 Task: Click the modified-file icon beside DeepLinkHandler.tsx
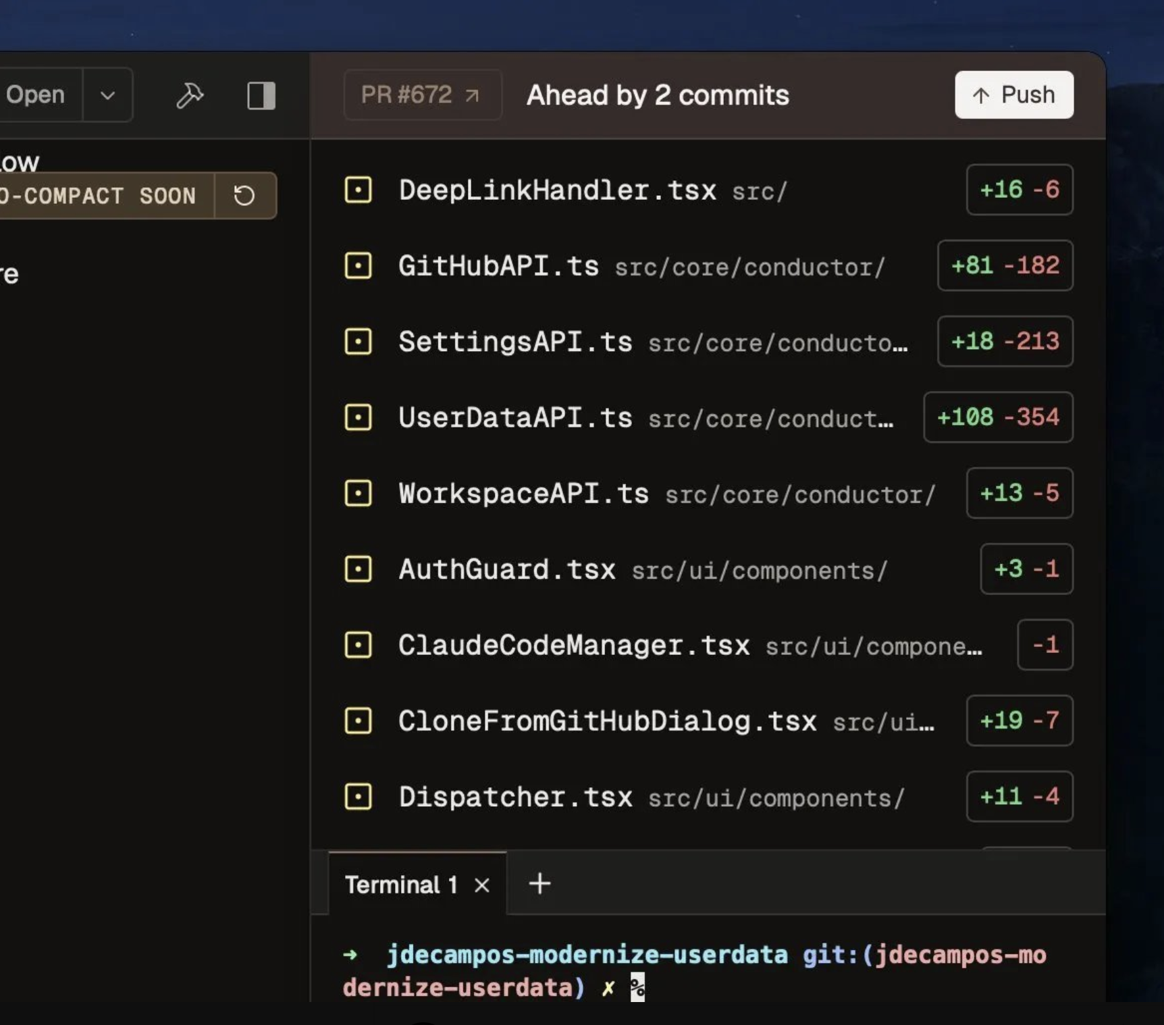[x=359, y=190]
